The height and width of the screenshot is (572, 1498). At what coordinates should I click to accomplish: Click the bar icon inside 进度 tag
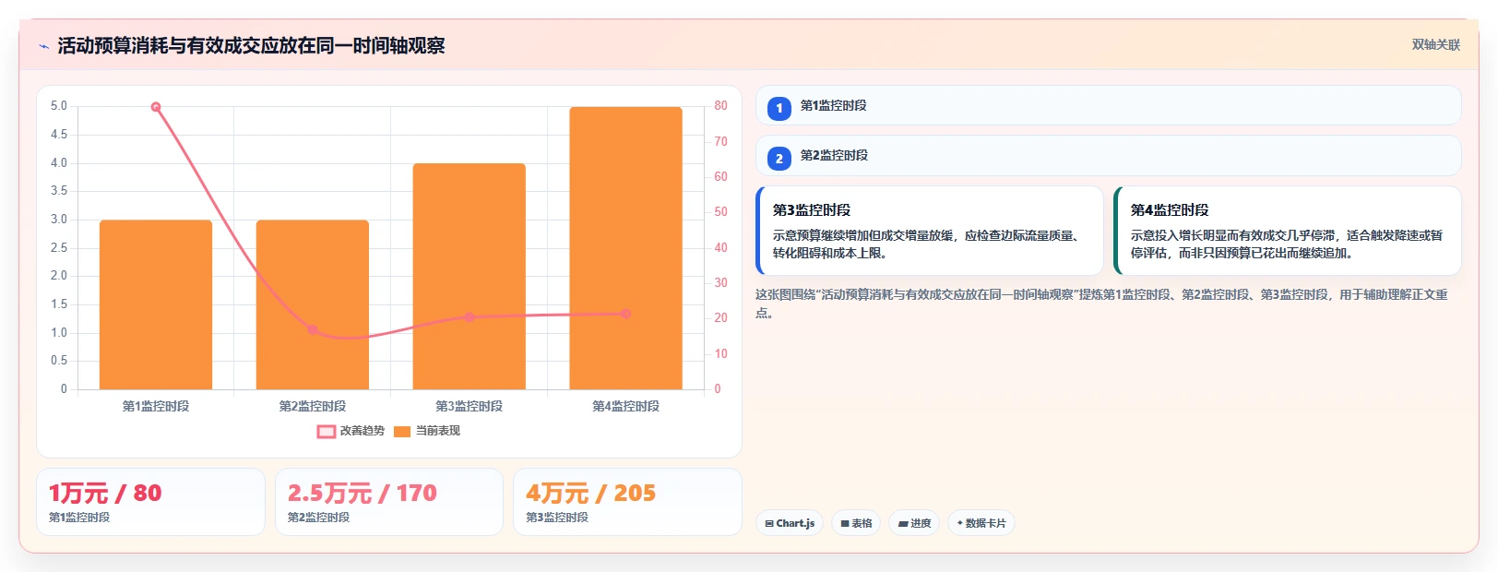click(x=903, y=523)
